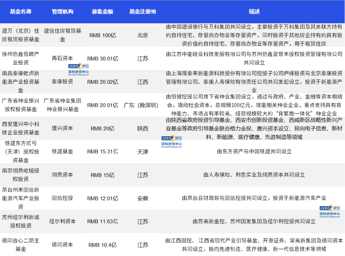Click the amount RMB 12.01亿
Image resolution: width=345 pixels, height=256 pixels.
(103, 198)
